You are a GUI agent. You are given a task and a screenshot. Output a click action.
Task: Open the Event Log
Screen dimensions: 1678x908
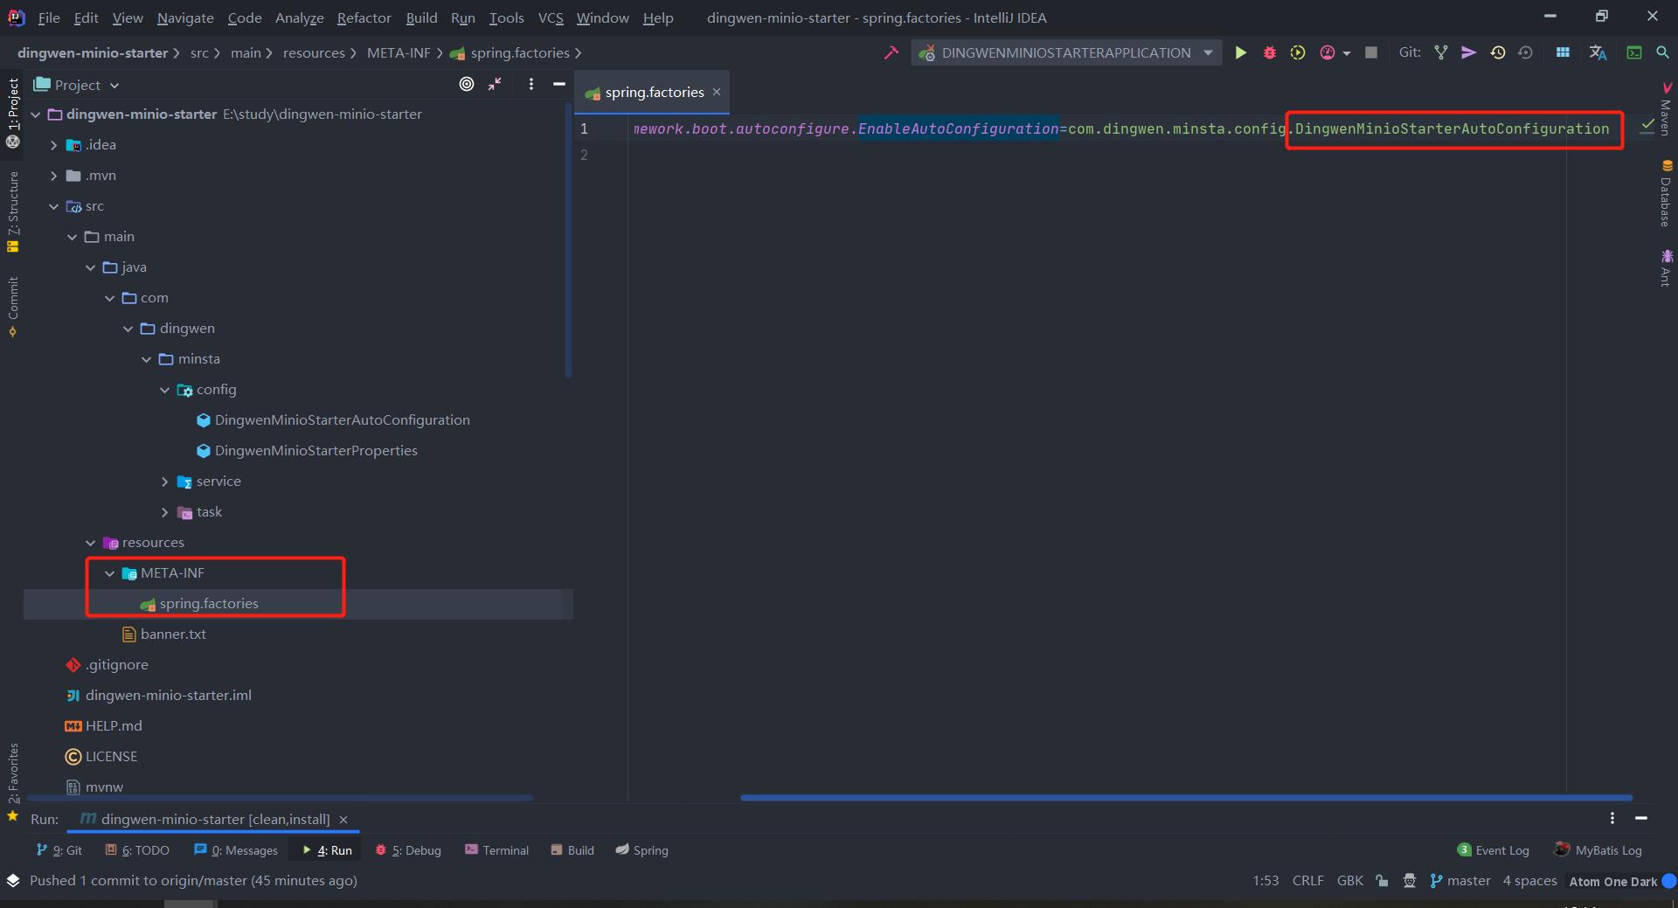(x=1494, y=850)
